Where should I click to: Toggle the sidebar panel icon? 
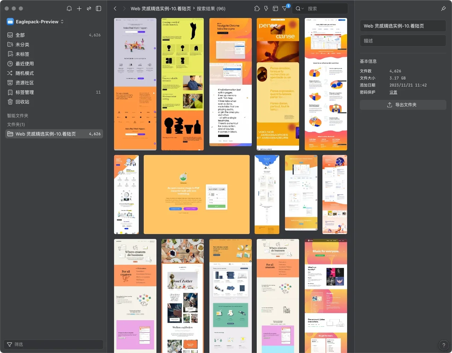click(x=99, y=8)
